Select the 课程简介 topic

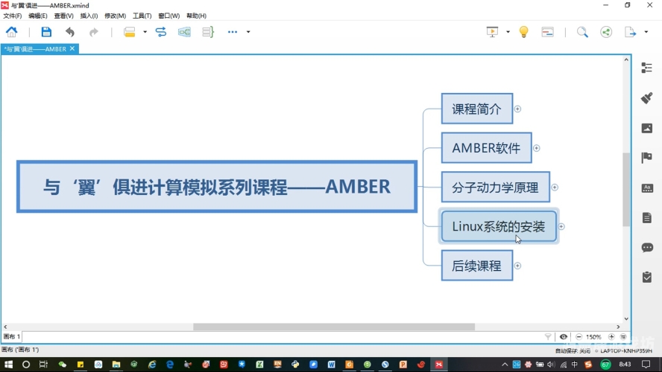point(477,109)
